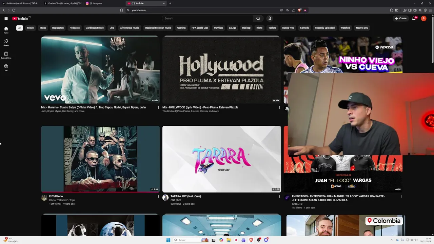The image size is (434, 244).
Task: Click the Brave Shields lion icon
Action: click(x=299, y=10)
